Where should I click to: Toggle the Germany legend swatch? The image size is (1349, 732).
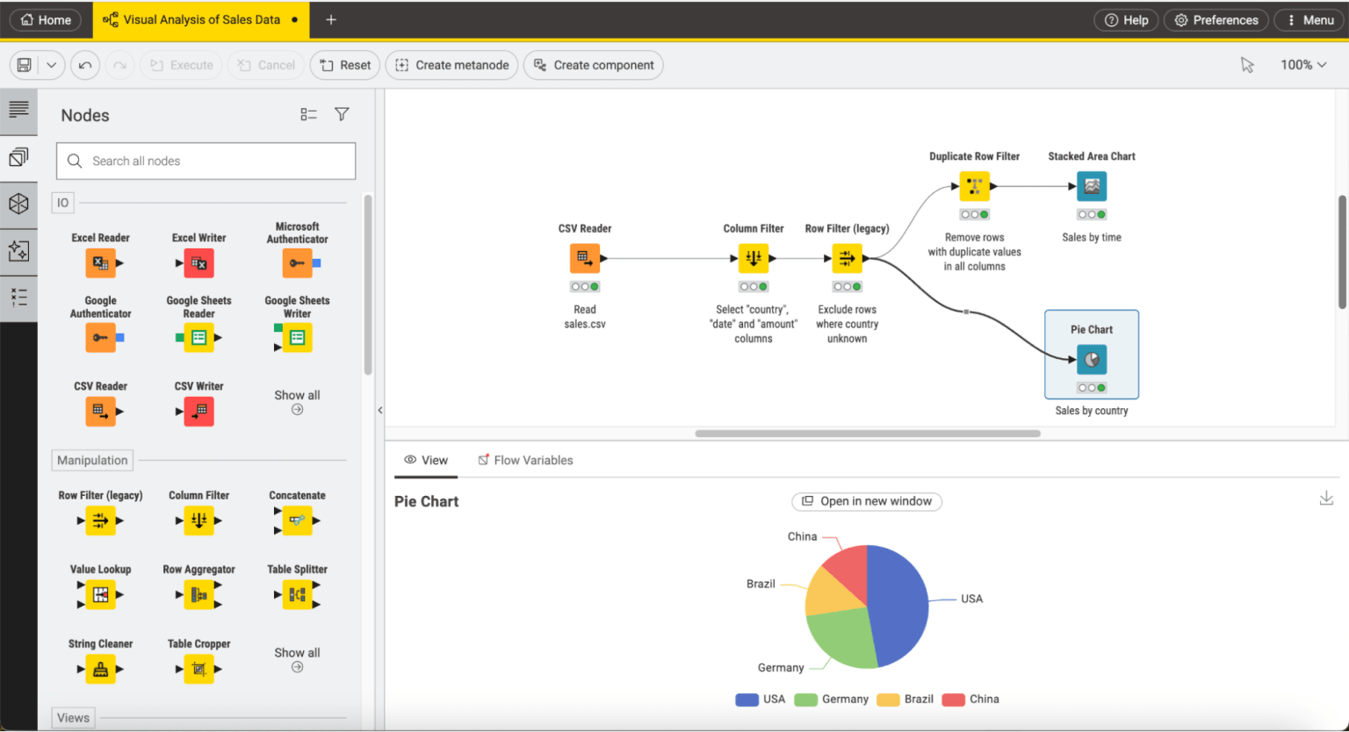click(805, 700)
